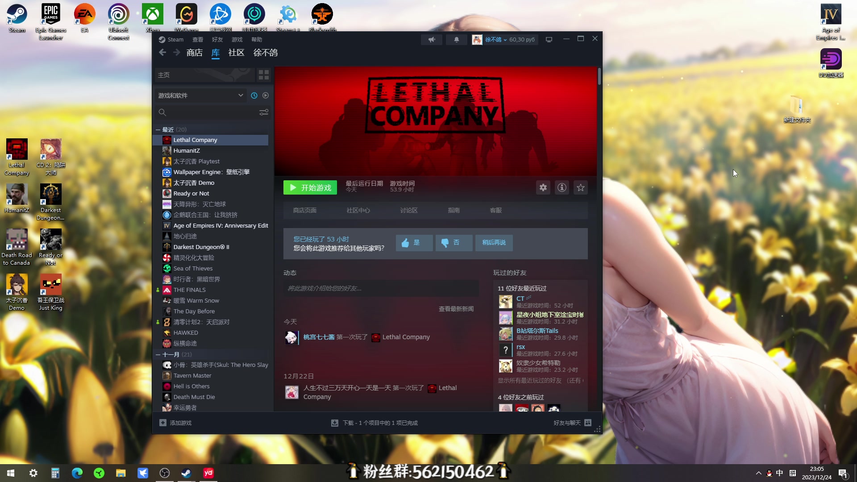Viewport: 857px width, 482px height.
Task: Open Epic Games Launcher desktop icon
Action: (x=51, y=21)
